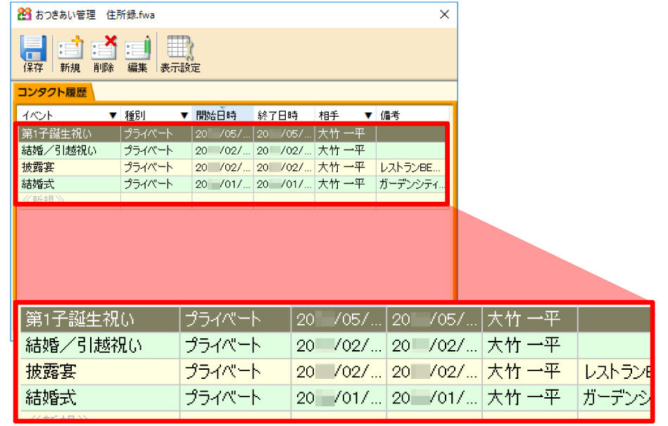Click the 保存 (save) floppy disk icon
The width and height of the screenshot is (668, 426).
coord(33,48)
